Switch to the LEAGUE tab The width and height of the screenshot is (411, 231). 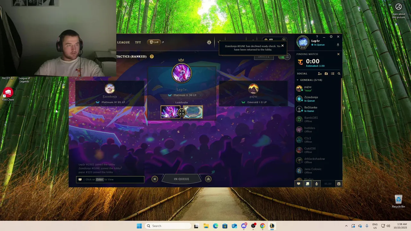point(124,42)
